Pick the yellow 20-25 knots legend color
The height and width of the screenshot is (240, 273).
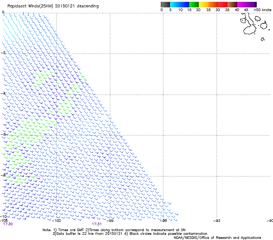pos(204,4)
